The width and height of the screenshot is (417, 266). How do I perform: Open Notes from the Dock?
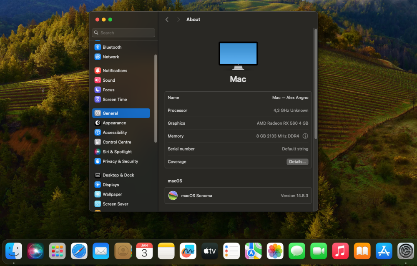tap(166, 251)
